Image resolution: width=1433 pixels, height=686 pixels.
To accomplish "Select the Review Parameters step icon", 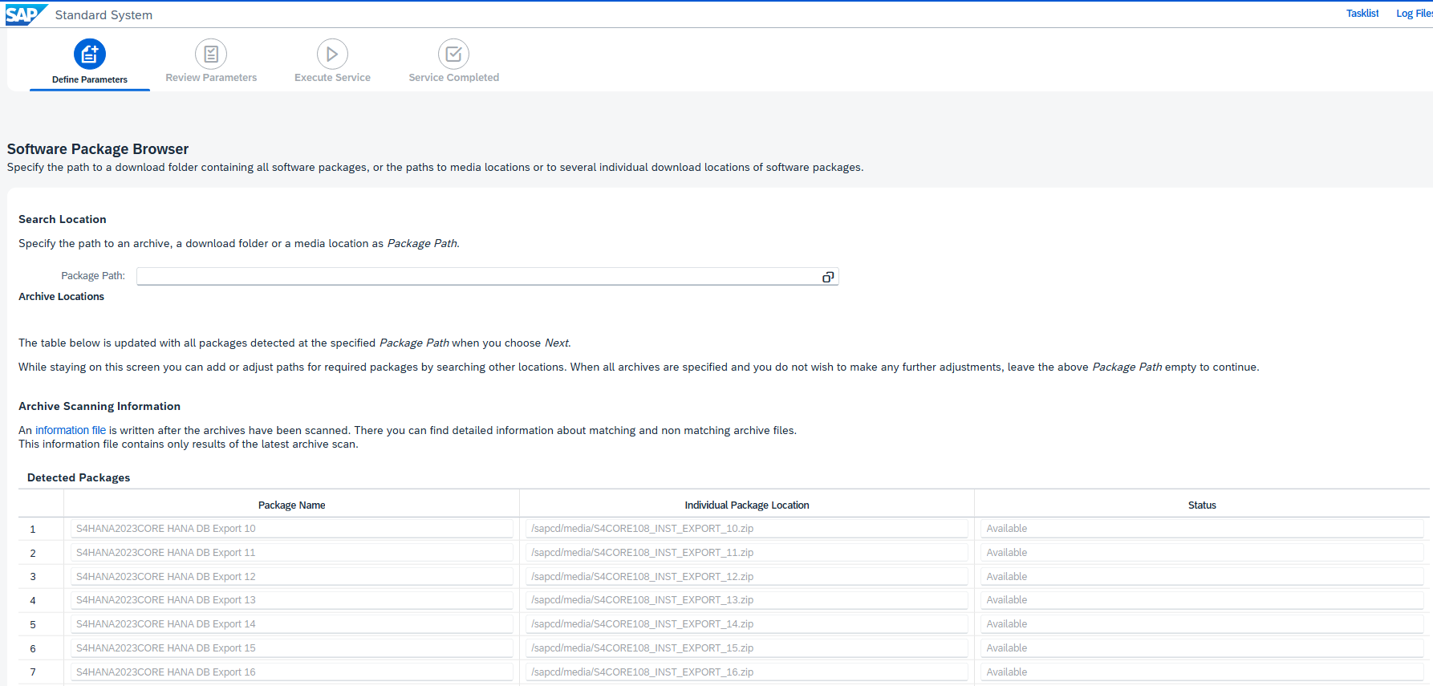I will click(211, 54).
